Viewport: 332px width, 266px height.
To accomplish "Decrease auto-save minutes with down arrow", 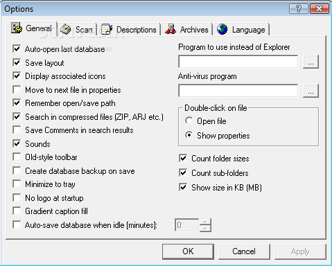I will click(x=205, y=229).
